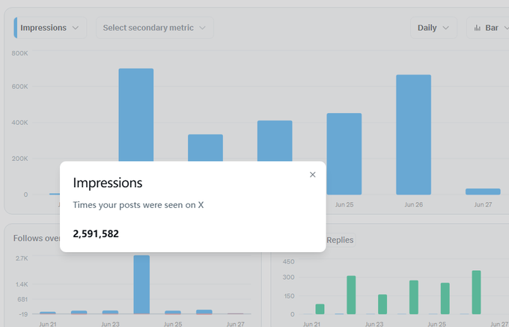509x327 pixels.
Task: Close the Impressions popup
Action: (x=312, y=175)
